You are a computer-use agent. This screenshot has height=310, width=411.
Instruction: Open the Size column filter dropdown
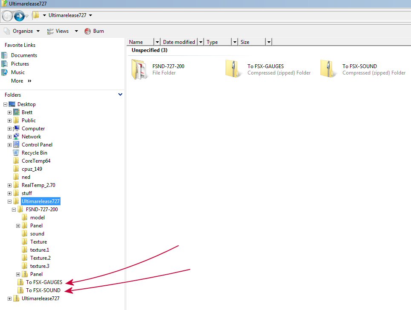coord(268,42)
